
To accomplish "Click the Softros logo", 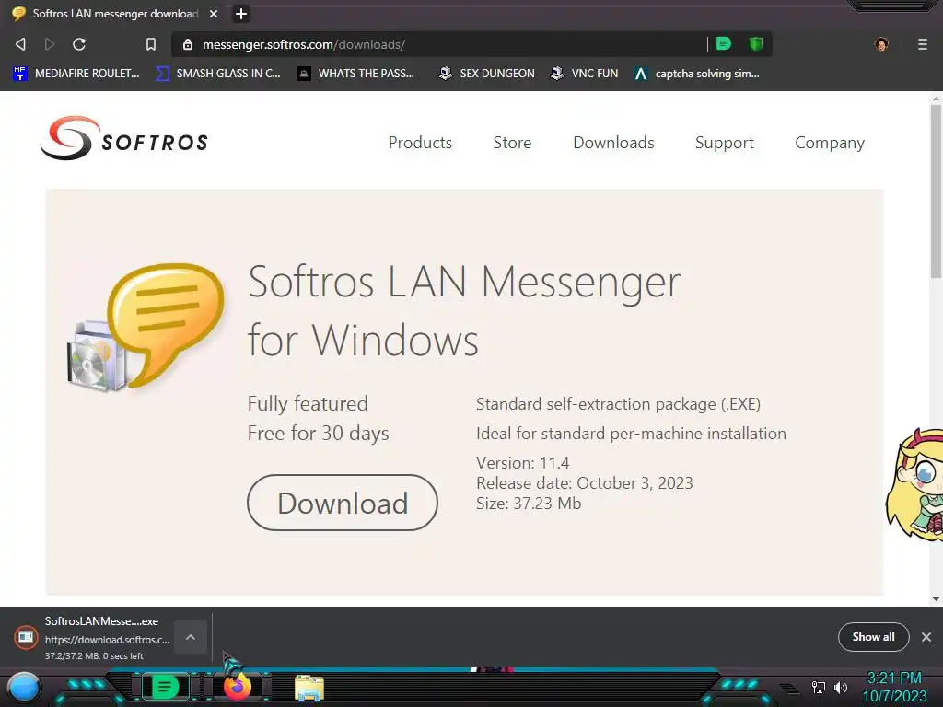I will tap(124, 138).
